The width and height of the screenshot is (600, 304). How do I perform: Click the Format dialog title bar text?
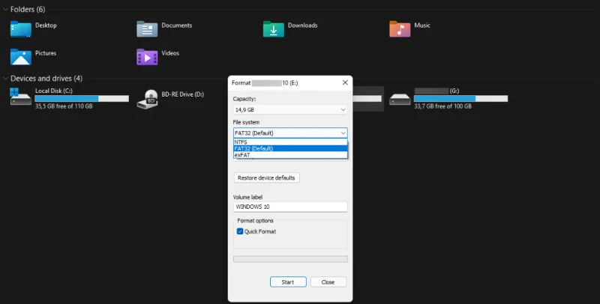tap(265, 83)
